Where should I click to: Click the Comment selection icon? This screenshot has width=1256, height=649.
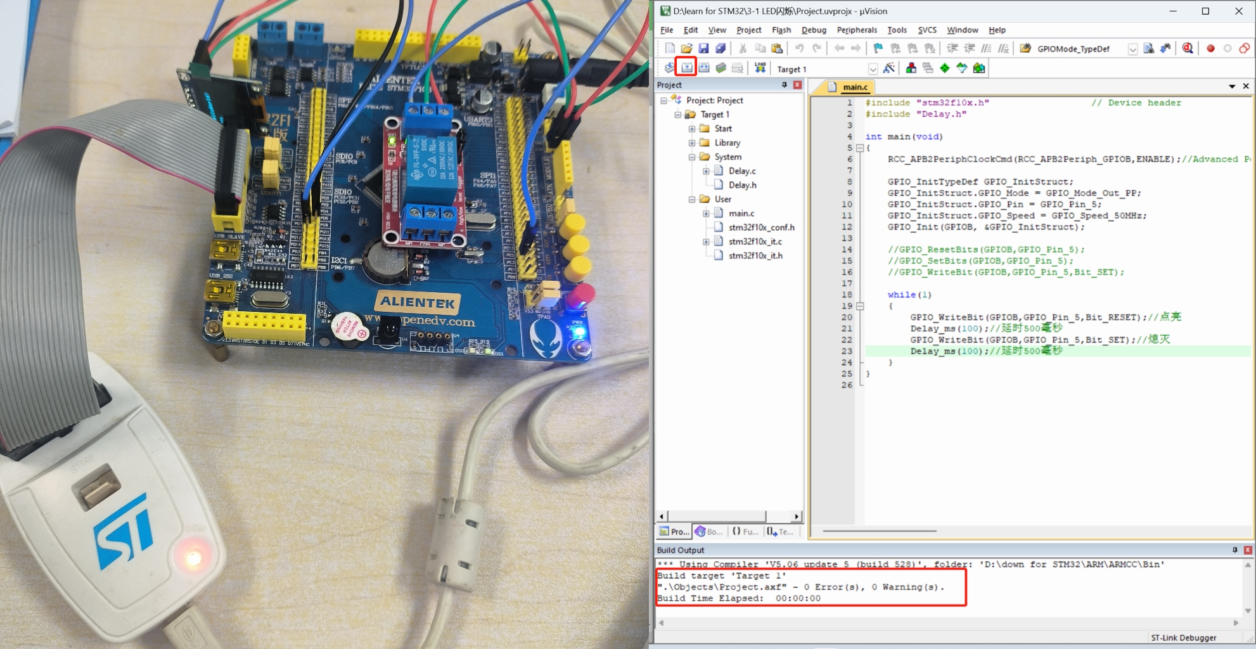click(x=986, y=48)
